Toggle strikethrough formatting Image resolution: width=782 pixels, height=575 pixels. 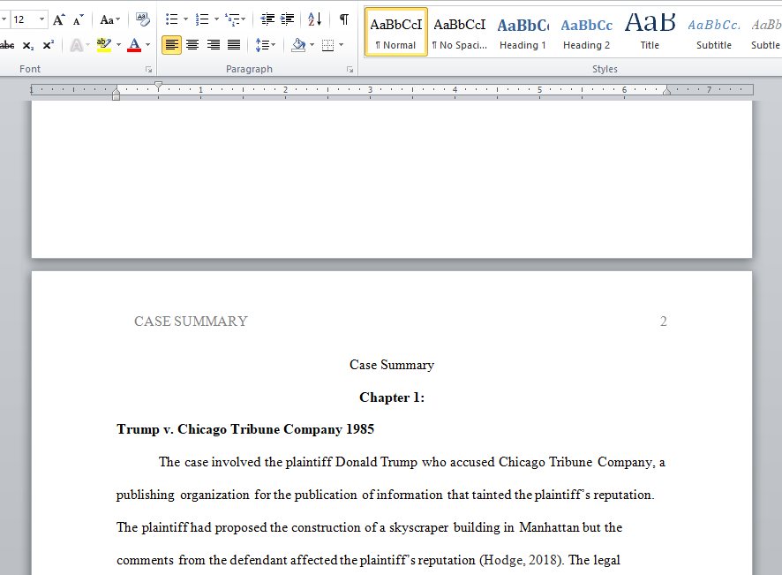pyautogui.click(x=7, y=45)
